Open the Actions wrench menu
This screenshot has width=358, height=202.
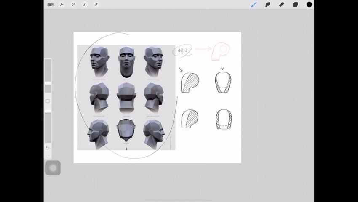tap(61, 5)
